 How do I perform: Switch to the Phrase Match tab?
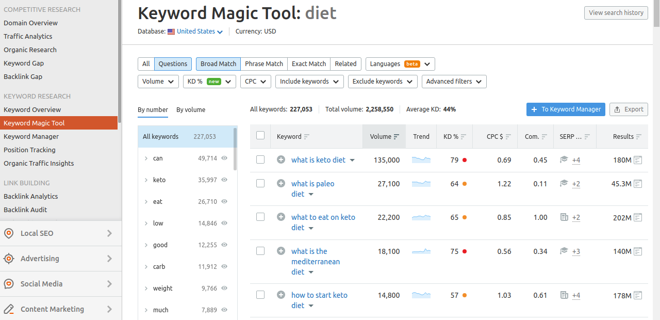click(x=264, y=64)
